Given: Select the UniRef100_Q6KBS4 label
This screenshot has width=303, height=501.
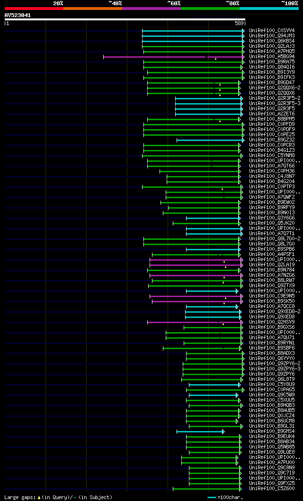Looking at the screenshot, I should (x=272, y=41).
